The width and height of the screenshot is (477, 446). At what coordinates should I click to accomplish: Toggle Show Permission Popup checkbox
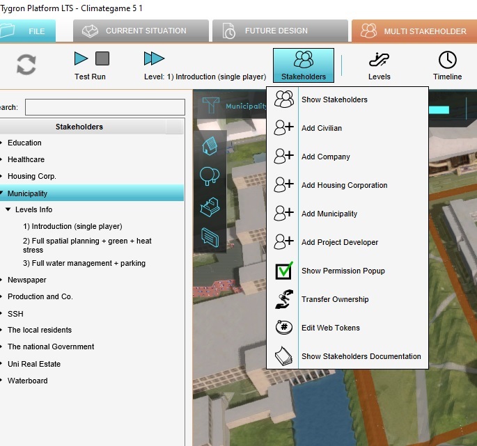[x=283, y=271]
